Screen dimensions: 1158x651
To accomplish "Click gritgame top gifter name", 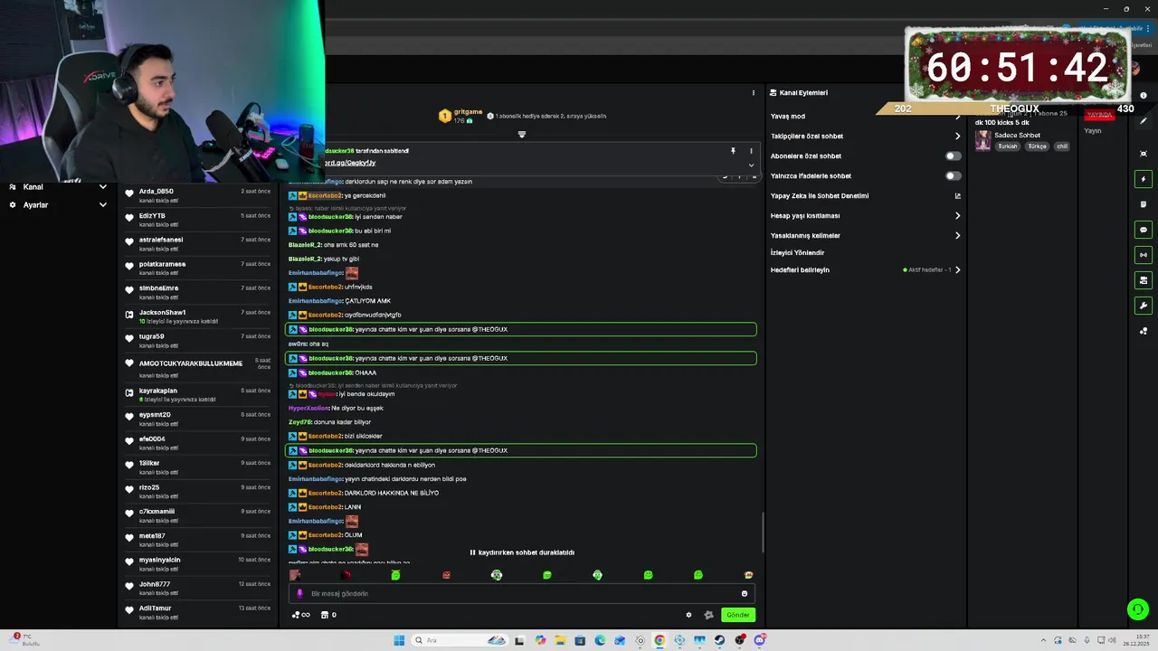I will (x=468, y=112).
